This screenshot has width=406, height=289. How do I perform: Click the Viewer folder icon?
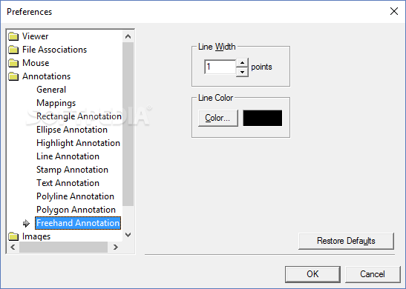(x=13, y=36)
